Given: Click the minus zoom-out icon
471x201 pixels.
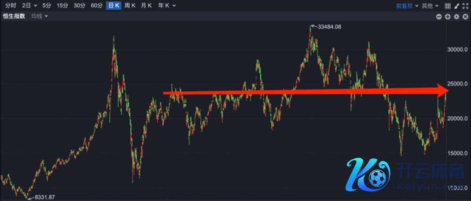Looking at the screenshot, I should pos(439,17).
